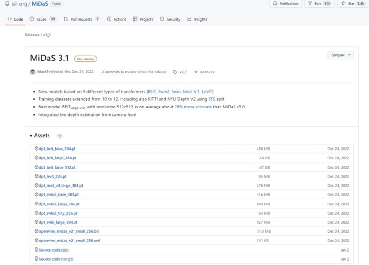Open the Compare dropdown

pyautogui.click(x=341, y=55)
